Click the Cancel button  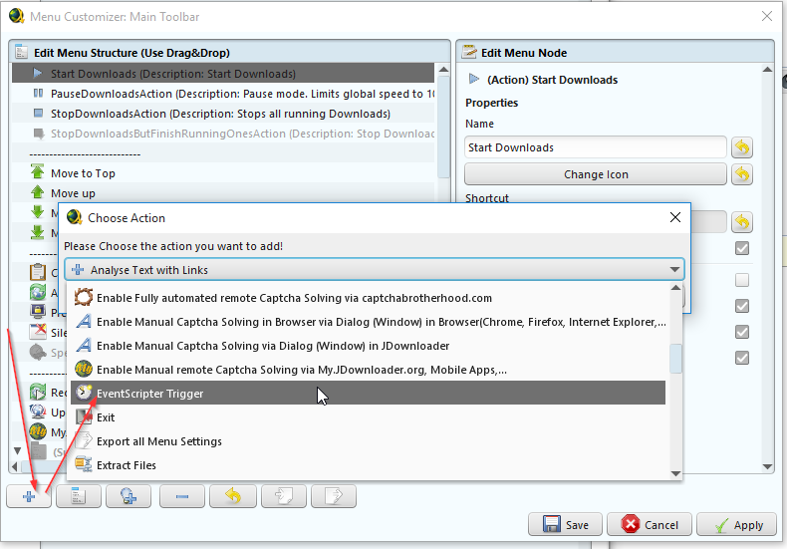pos(650,524)
